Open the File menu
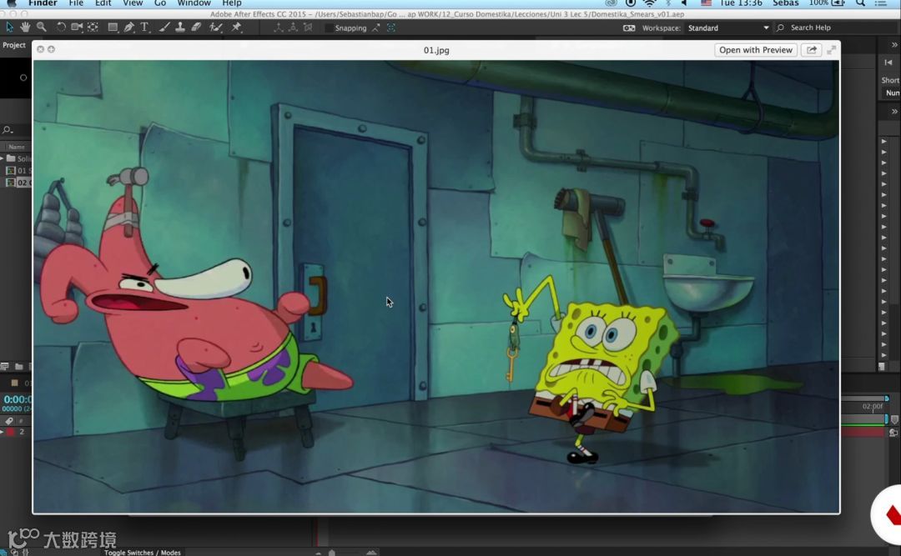 pos(76,3)
